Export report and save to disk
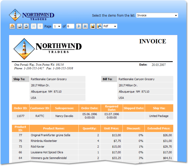Viewport: 188px width, 166px height. click(93, 26)
